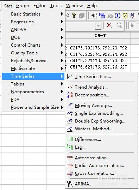Open the Session window toolbar icon
The height and width of the screenshot is (190, 139).
[x=94, y=16]
